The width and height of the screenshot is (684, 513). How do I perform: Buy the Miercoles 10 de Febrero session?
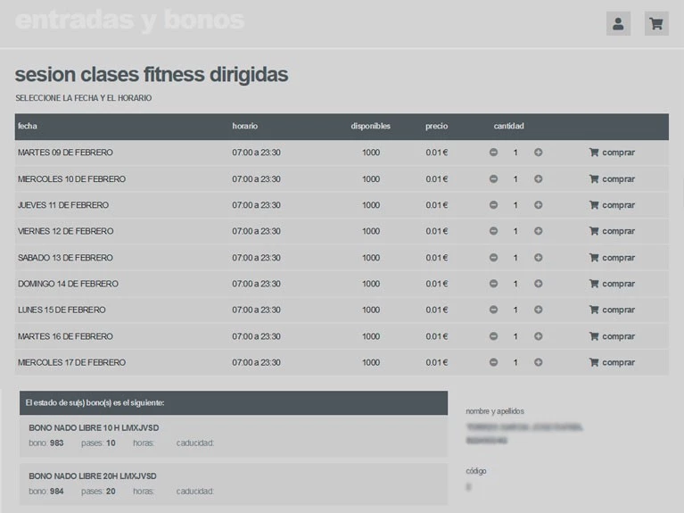click(612, 179)
